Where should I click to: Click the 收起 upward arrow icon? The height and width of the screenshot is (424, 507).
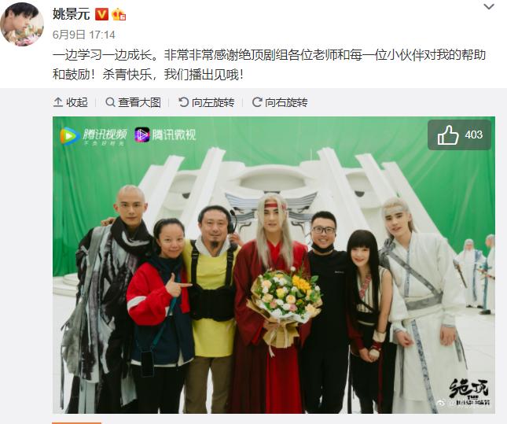58,102
